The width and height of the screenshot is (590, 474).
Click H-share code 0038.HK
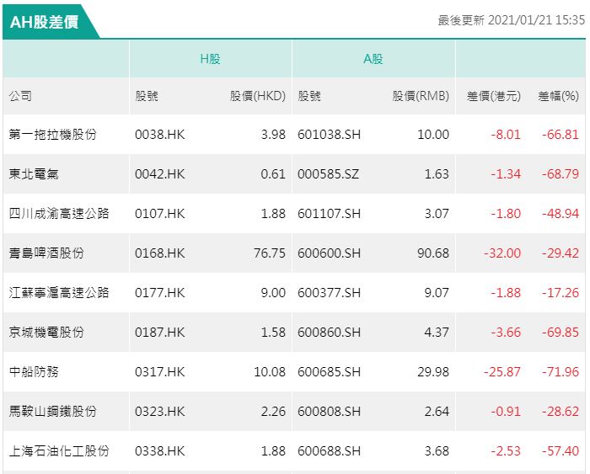click(159, 135)
